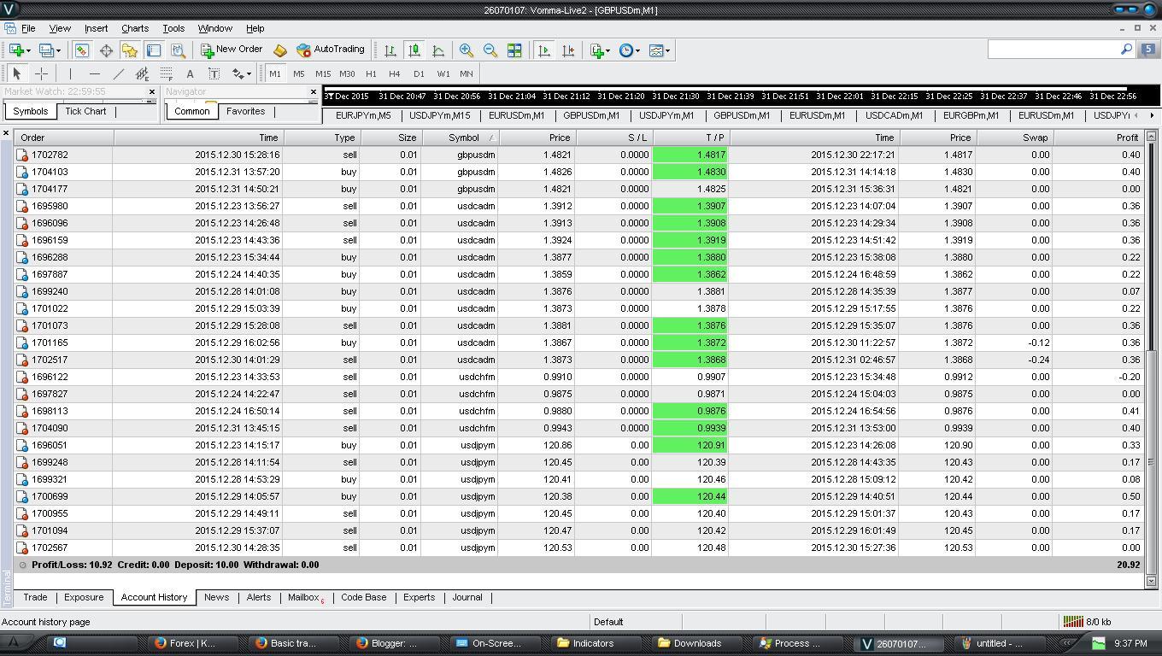Open the Charts menu
This screenshot has height=656, width=1162.
click(134, 28)
